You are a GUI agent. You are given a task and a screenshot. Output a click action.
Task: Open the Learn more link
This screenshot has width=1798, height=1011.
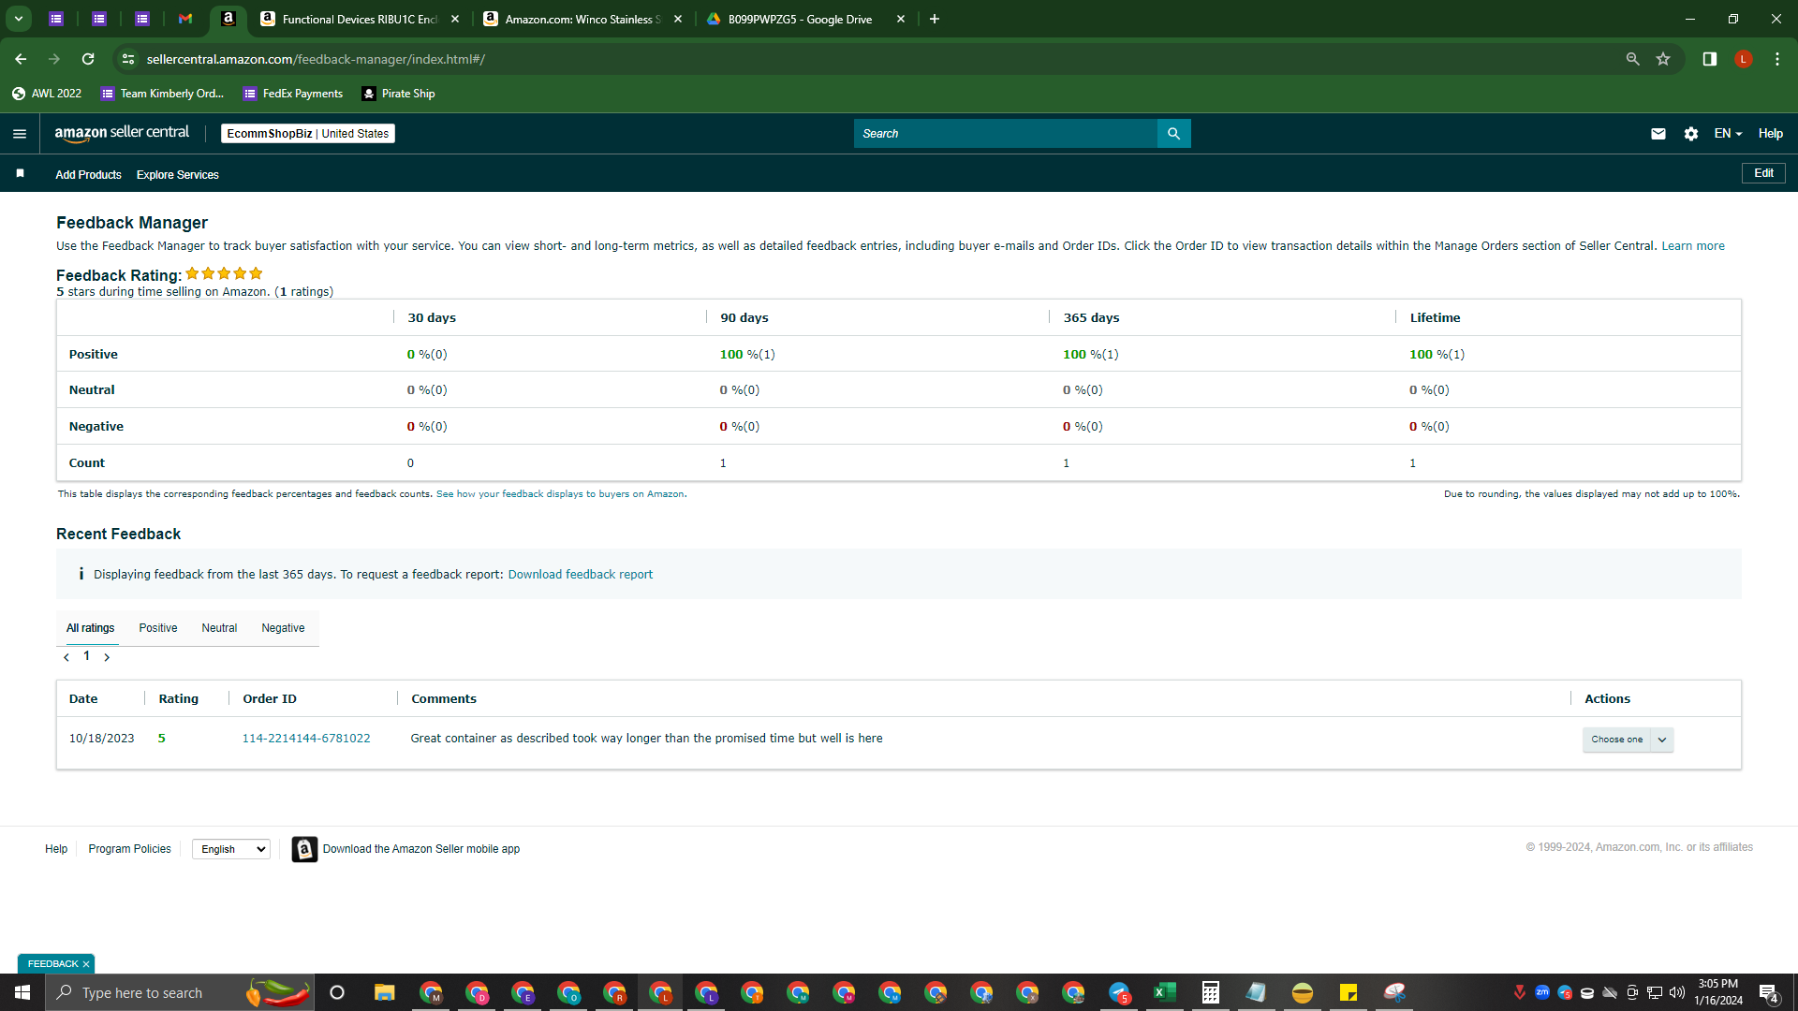coord(1693,246)
